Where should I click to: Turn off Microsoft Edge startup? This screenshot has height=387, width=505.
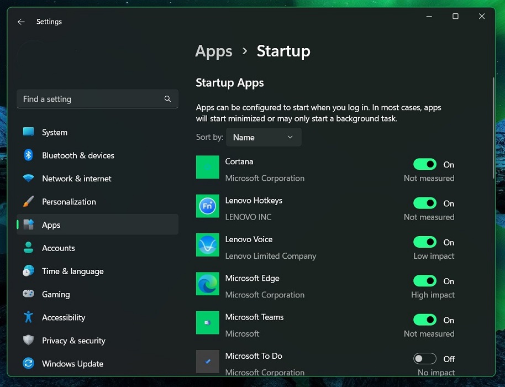(425, 280)
